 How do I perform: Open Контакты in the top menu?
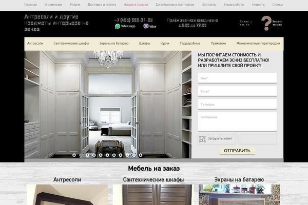coord(209,5)
